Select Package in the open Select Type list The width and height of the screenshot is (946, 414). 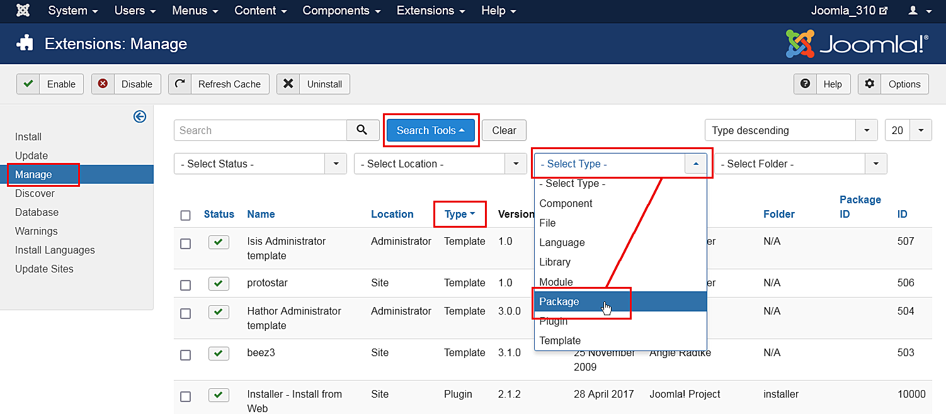click(x=559, y=301)
